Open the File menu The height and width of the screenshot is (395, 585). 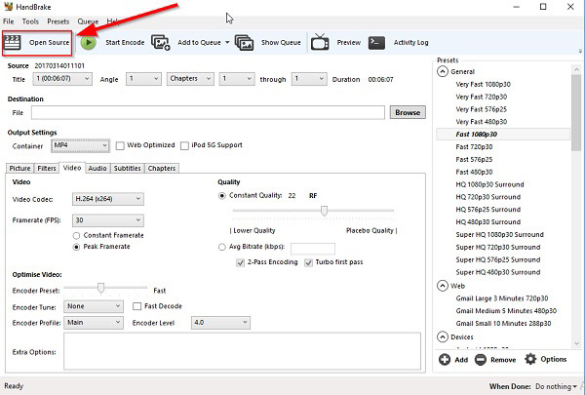(8, 21)
